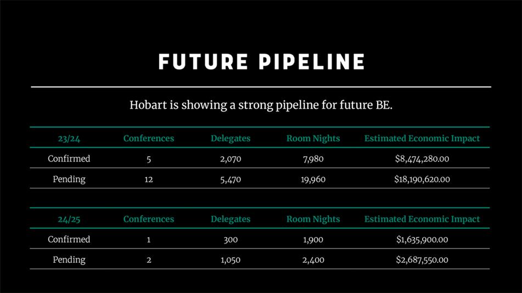Click the $8,474,280.00 economic impact value

tap(422, 159)
